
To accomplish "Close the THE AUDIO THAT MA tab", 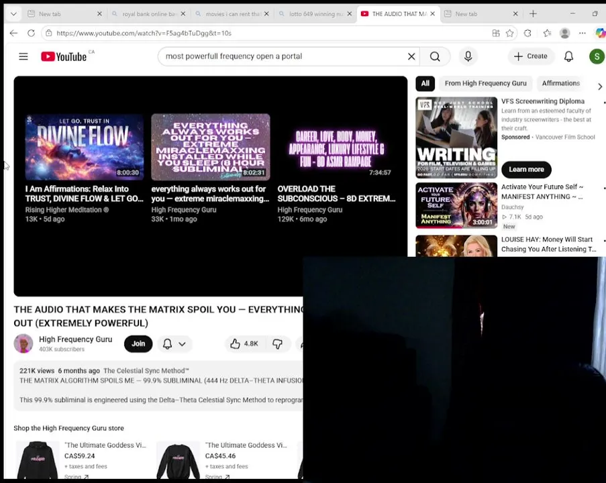I will click(x=432, y=14).
